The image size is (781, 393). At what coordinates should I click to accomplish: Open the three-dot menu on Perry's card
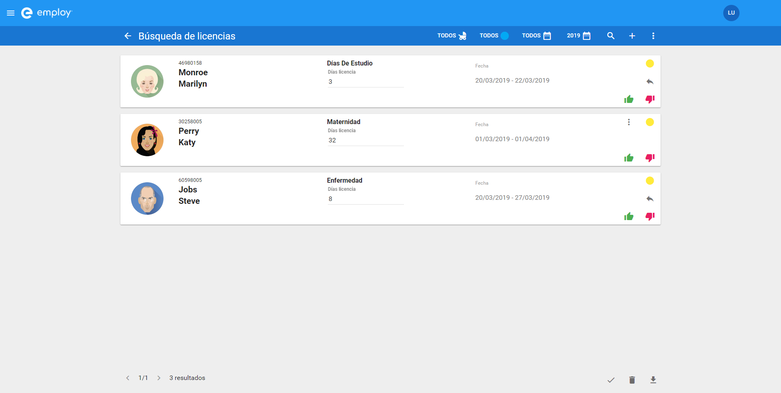[629, 122]
